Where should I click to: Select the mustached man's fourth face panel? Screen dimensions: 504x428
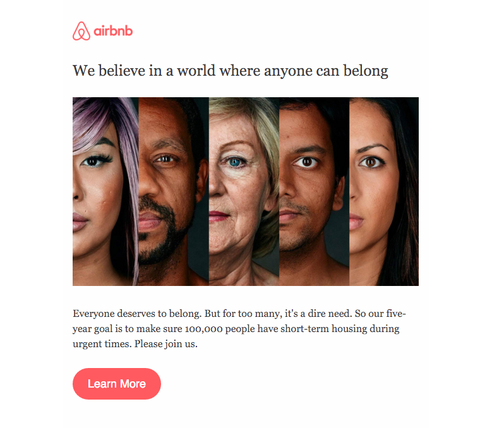click(x=314, y=191)
